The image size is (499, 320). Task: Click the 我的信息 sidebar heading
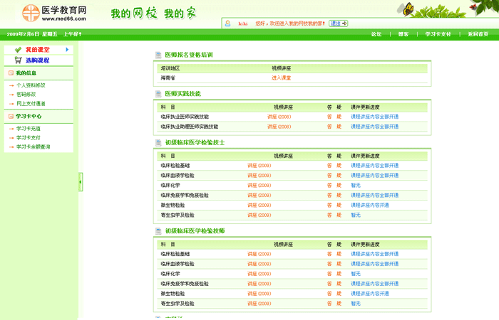(26, 73)
